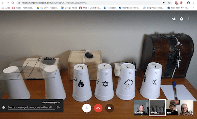Select the hangouts.google.com URL field

[x=55, y=3]
